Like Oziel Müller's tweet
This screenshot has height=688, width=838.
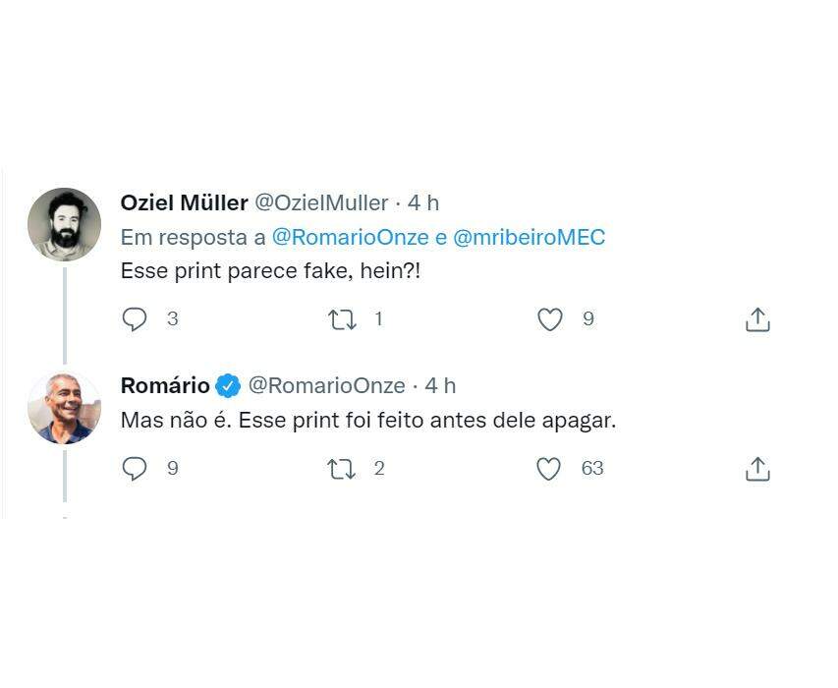pos(550,319)
